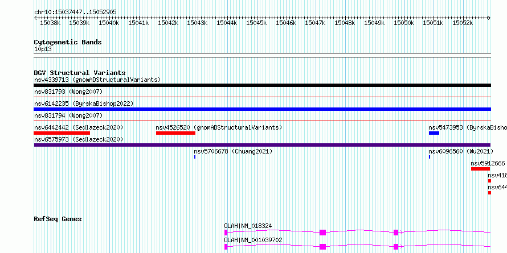The image size is (507, 253).
Task: Open the nsv5912666 variant label
Action: (488, 163)
